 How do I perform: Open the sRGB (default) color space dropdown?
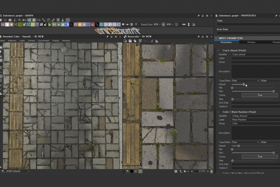click(x=17, y=171)
